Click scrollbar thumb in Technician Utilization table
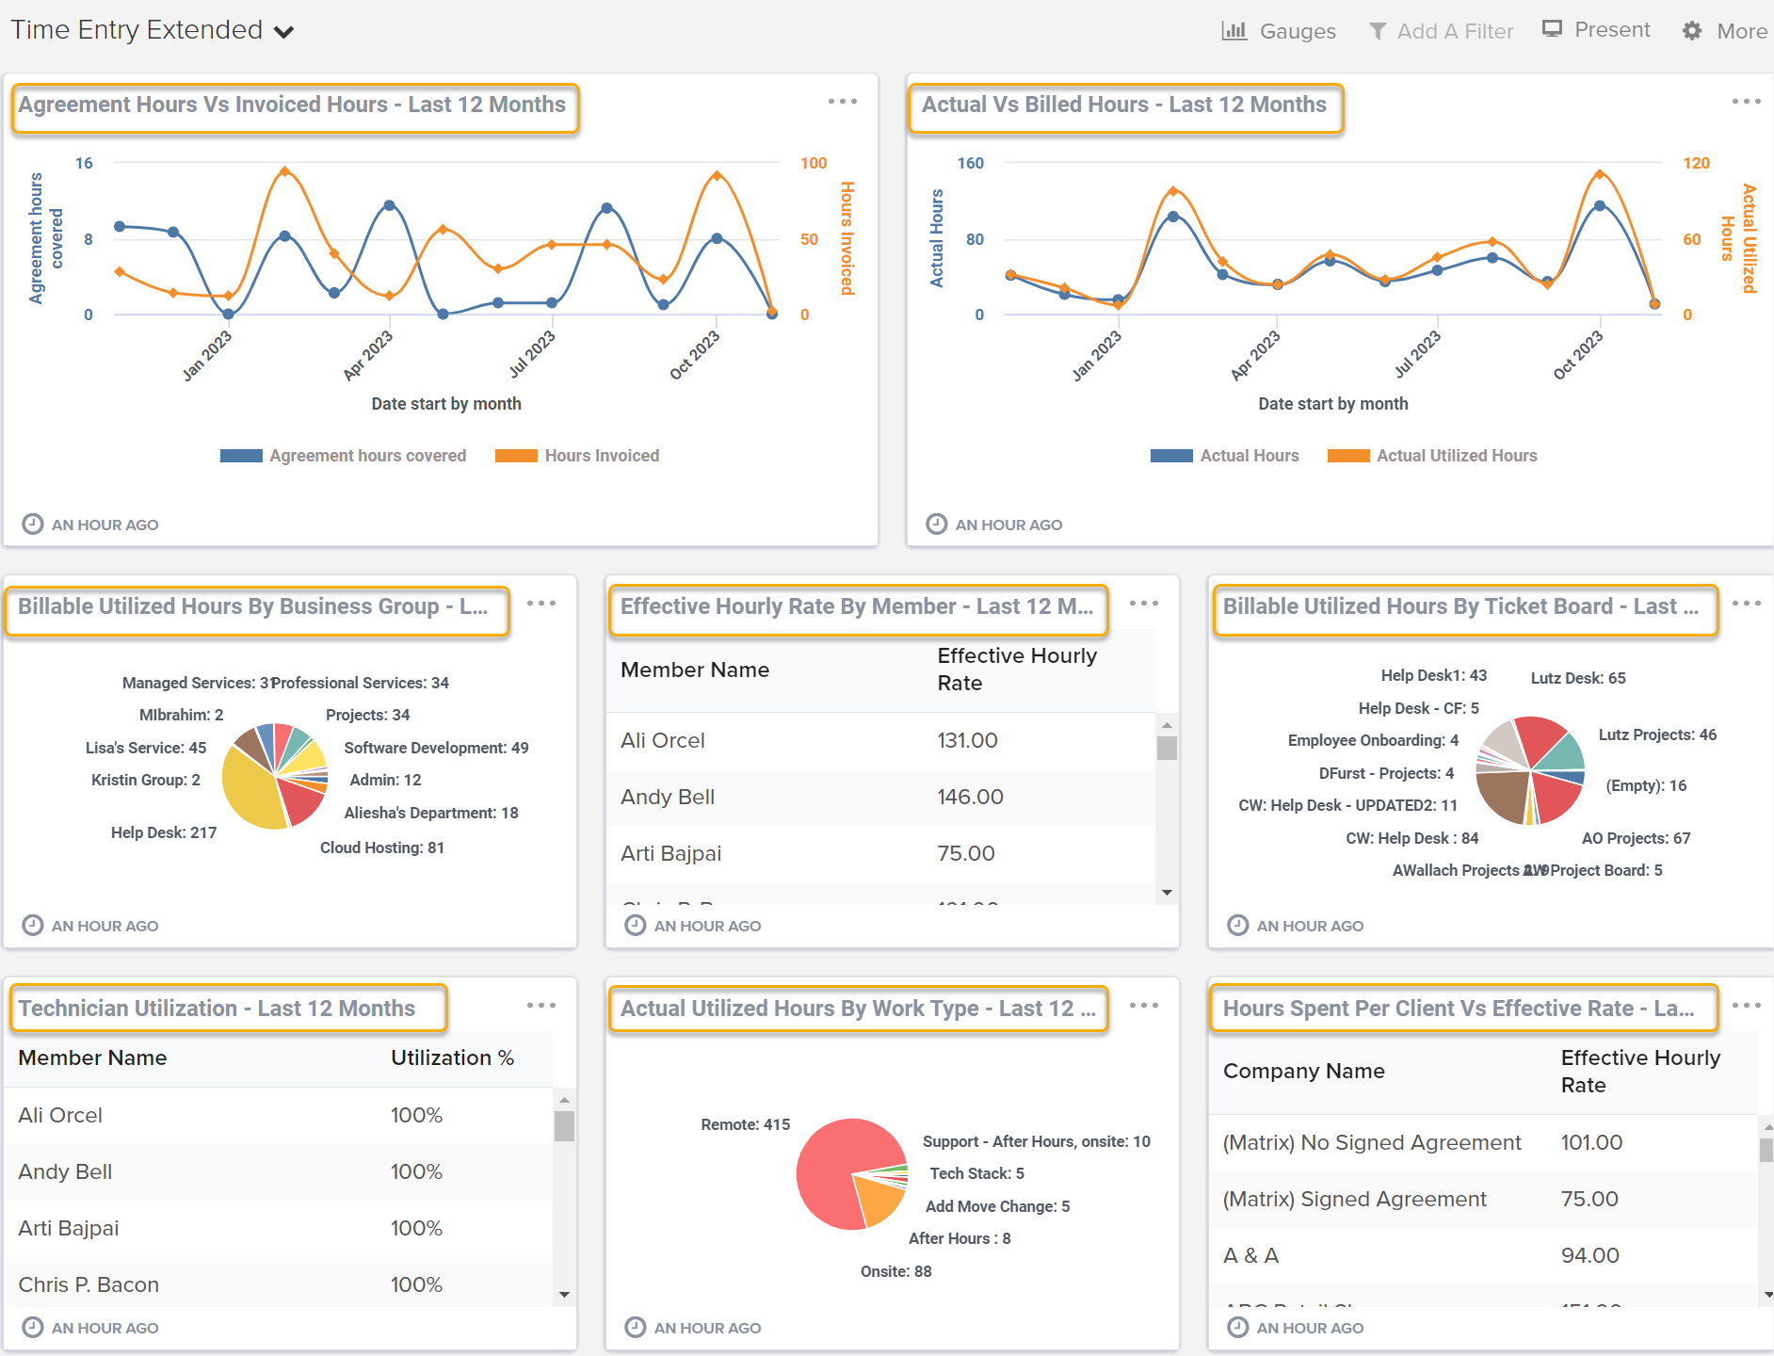The height and width of the screenshot is (1356, 1774). point(564,1126)
